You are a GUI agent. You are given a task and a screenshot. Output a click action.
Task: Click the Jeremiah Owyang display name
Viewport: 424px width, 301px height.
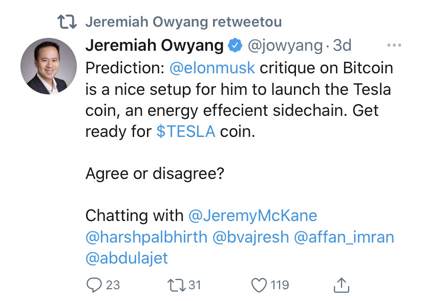click(x=155, y=46)
